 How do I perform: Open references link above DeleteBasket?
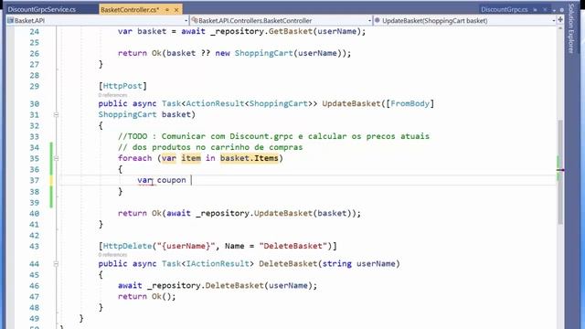coord(112,255)
